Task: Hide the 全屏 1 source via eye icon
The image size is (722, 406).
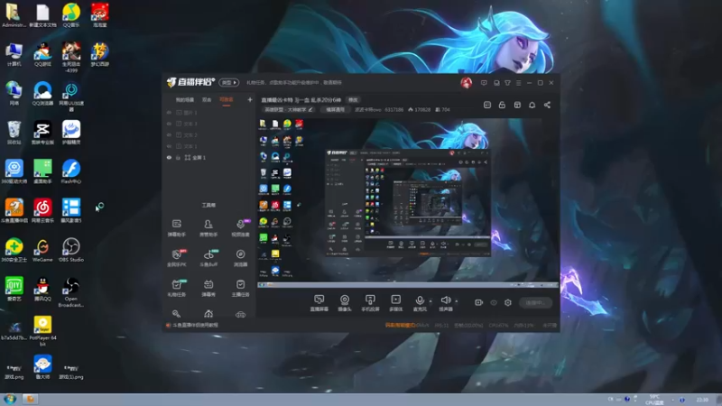Action: 169,157
